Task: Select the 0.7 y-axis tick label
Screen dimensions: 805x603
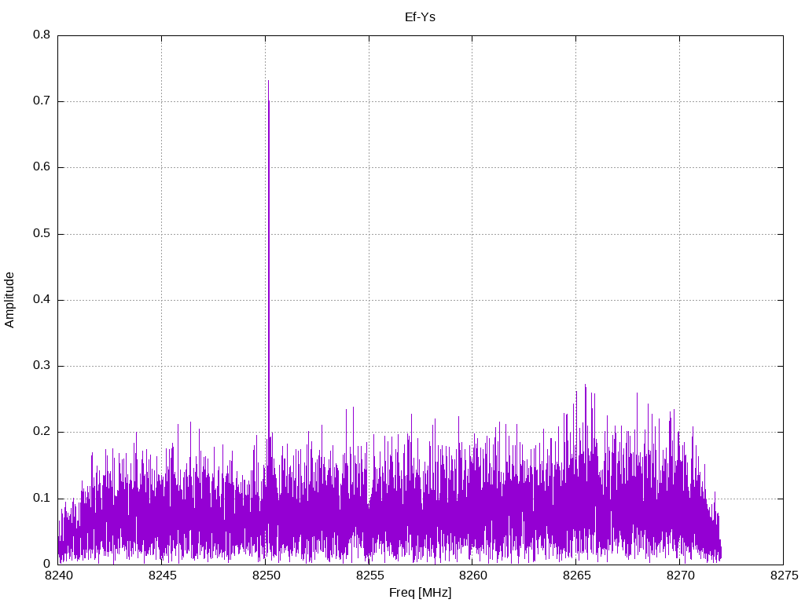Action: pyautogui.click(x=42, y=101)
